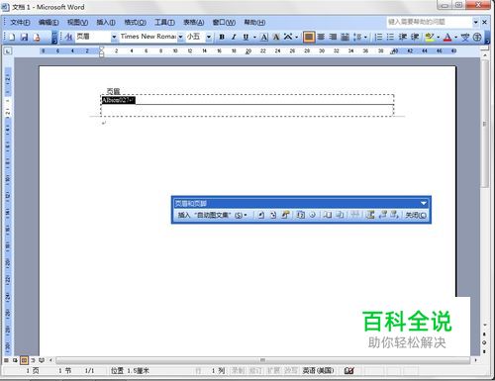Screen dimensions: 495x381
Task: Click Format page number icon
Action: [285, 215]
